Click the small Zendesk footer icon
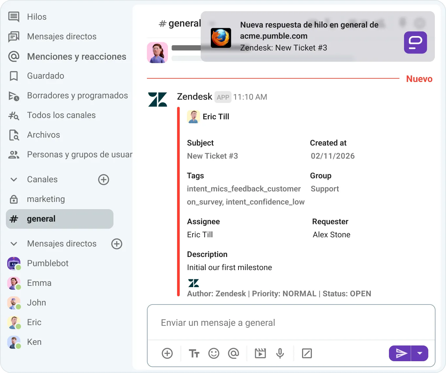The image size is (446, 373). [193, 283]
